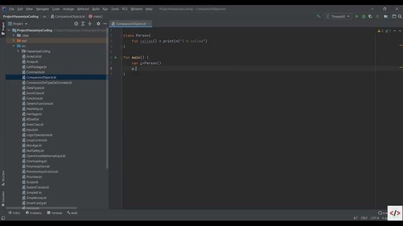
Task: Expand the HassaniyaCoding package
Action: point(18,51)
